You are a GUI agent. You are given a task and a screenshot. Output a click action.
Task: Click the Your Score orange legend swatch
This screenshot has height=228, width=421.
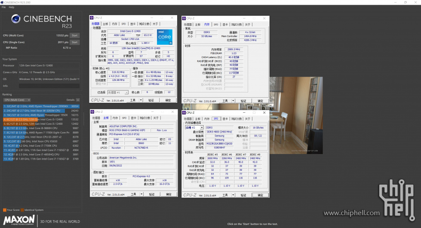tap(5, 210)
